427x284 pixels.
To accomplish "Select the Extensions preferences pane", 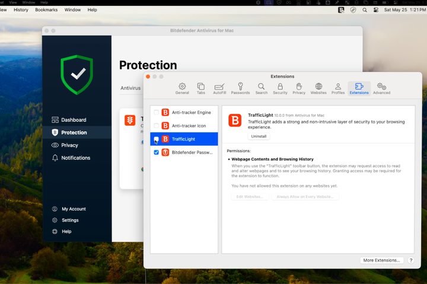I will 359,88.
